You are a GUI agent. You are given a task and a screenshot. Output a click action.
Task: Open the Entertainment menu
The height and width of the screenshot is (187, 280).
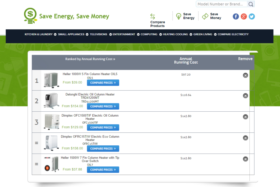[x=124, y=34]
